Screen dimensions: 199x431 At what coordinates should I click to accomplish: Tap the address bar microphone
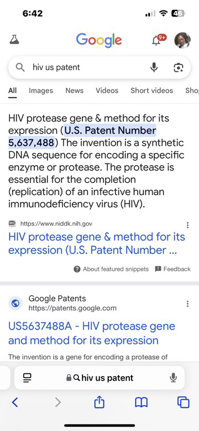point(173,377)
